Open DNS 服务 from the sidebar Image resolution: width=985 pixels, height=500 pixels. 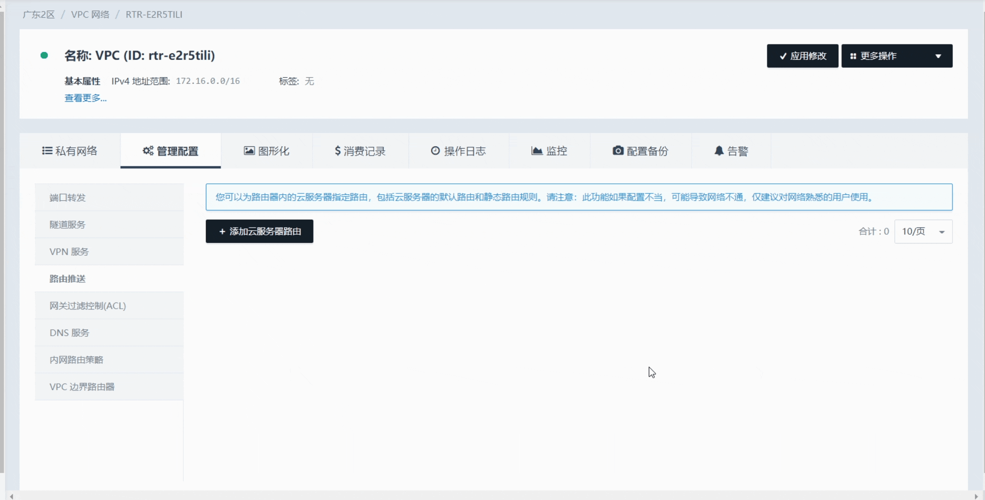(69, 332)
